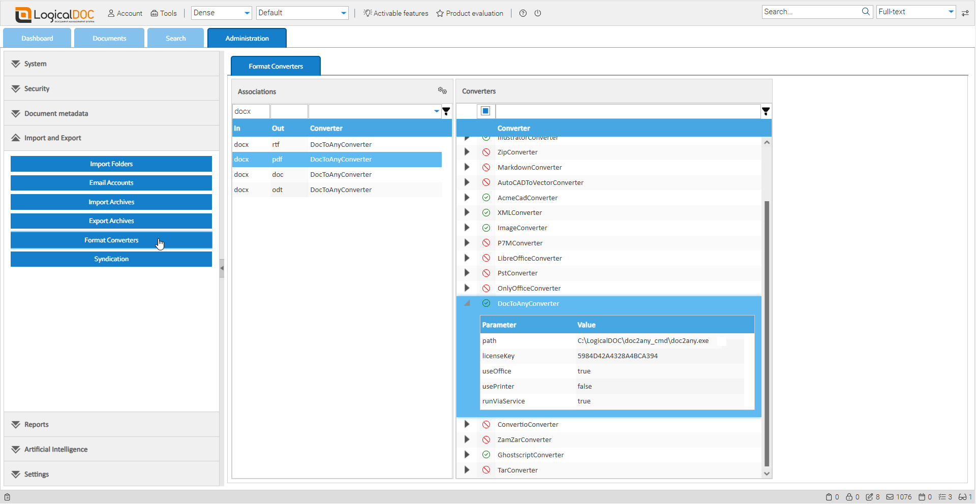Click the Converters filter funnel icon

point(766,111)
